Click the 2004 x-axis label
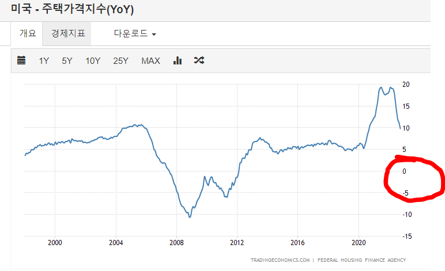Screen dimensions: 445x271 (x=116, y=243)
